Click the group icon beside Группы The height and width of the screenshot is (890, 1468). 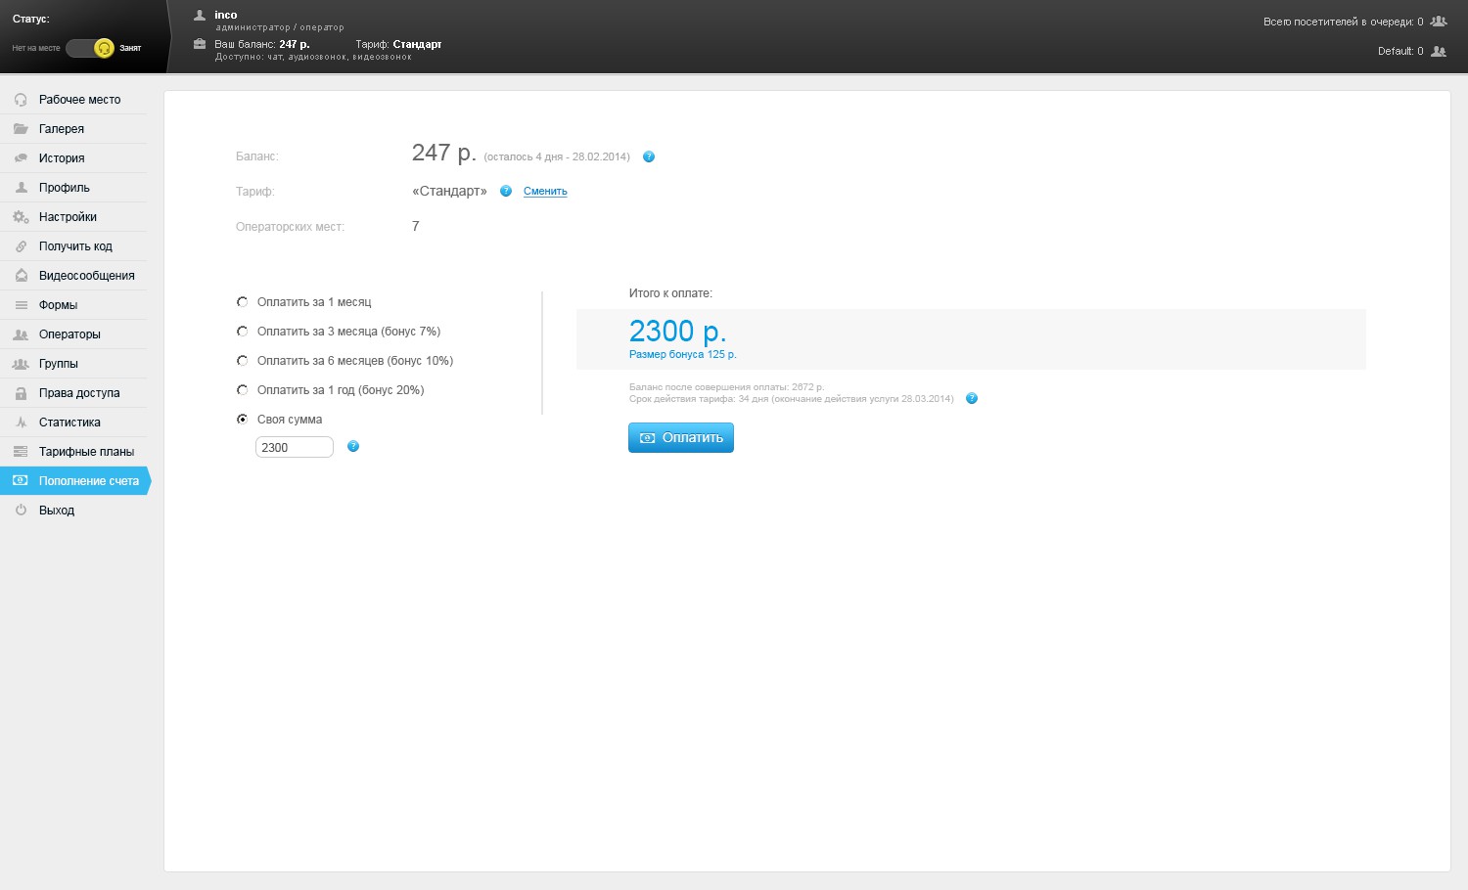click(x=21, y=364)
